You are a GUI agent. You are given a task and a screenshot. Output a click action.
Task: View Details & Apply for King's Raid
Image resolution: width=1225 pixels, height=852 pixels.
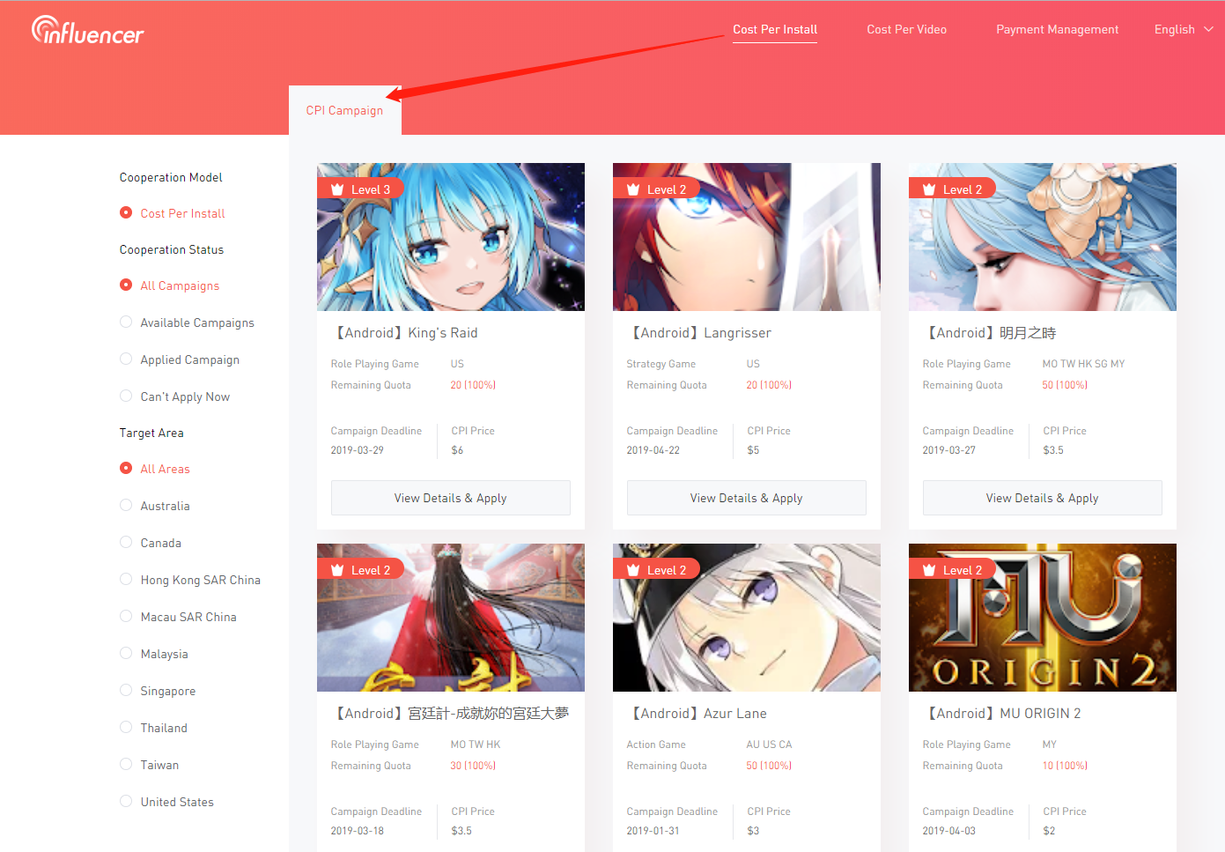coord(451,498)
